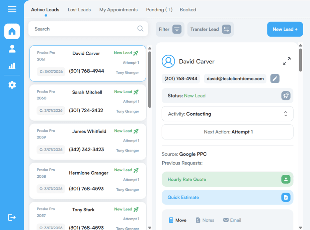Expand David Carver's profile with the arrows icon
The height and width of the screenshot is (230, 310).
point(287,61)
